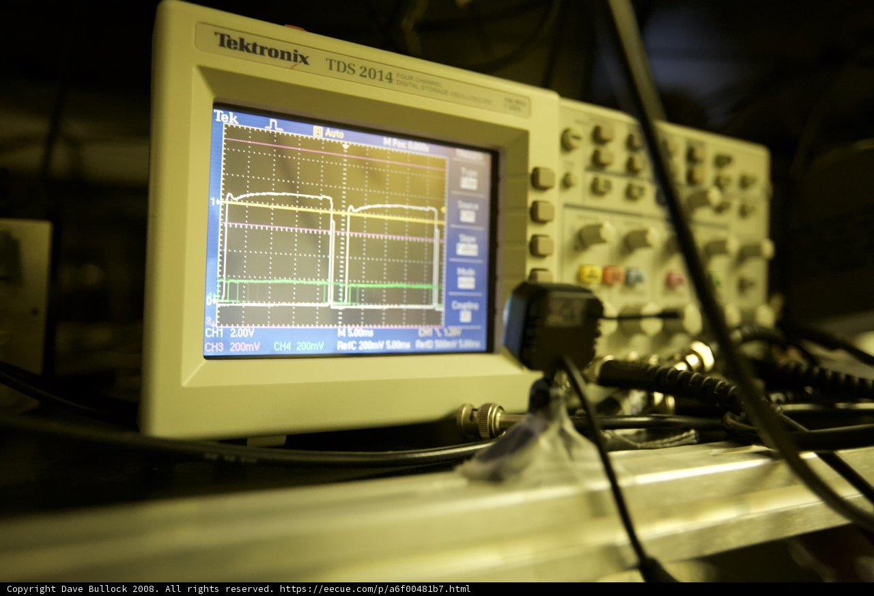Push the yellow CH1 menu button
The width and height of the screenshot is (874, 596).
589,274
